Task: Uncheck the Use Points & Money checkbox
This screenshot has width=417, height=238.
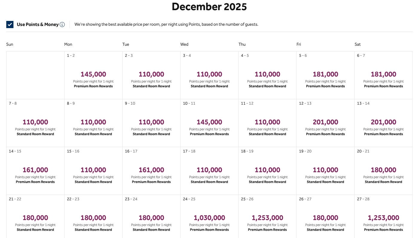Action: pyautogui.click(x=10, y=25)
